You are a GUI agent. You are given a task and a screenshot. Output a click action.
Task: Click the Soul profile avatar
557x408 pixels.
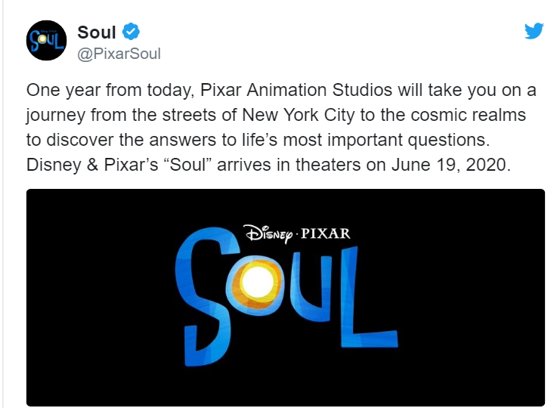(45, 41)
